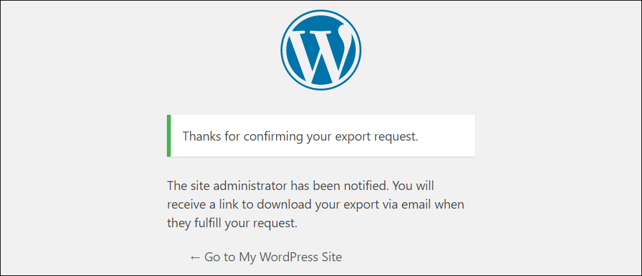Click the word export in the confirmation notice
Viewport: 642px width, 276px height.
(x=355, y=137)
